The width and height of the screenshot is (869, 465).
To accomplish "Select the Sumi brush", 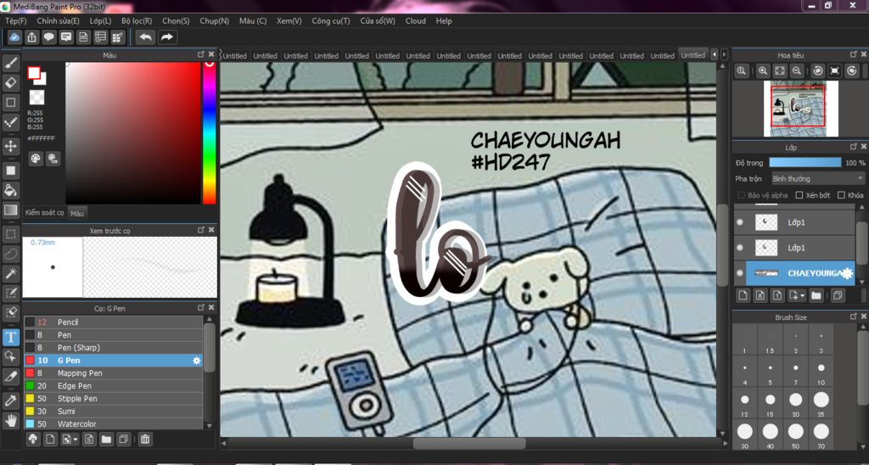I will point(114,412).
